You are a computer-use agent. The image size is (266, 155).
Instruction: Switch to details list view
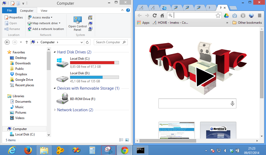point(121,140)
